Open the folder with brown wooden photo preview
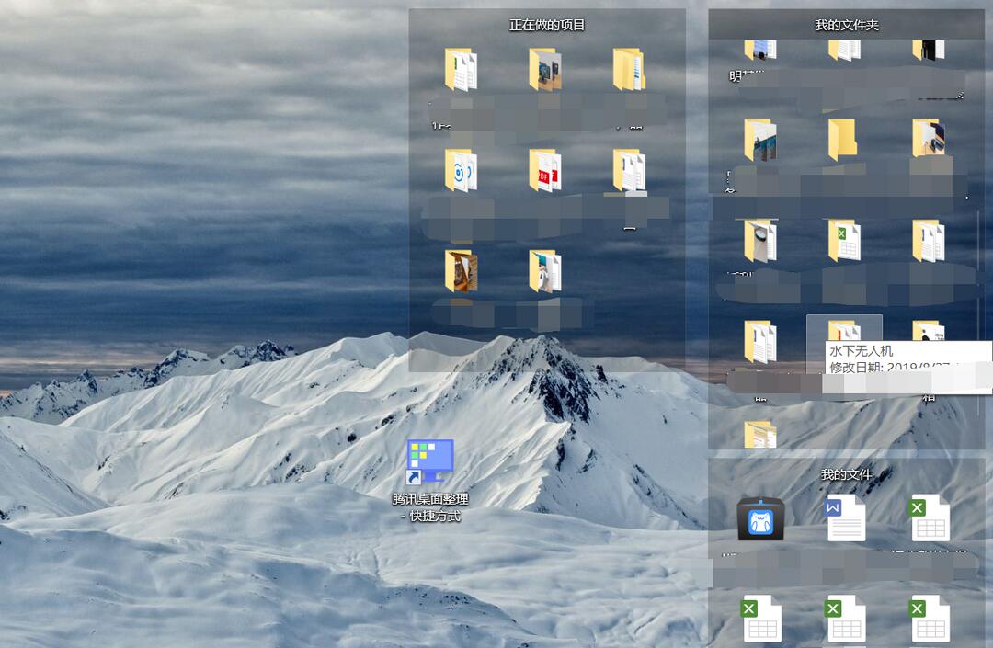This screenshot has width=993, height=648. 461,271
